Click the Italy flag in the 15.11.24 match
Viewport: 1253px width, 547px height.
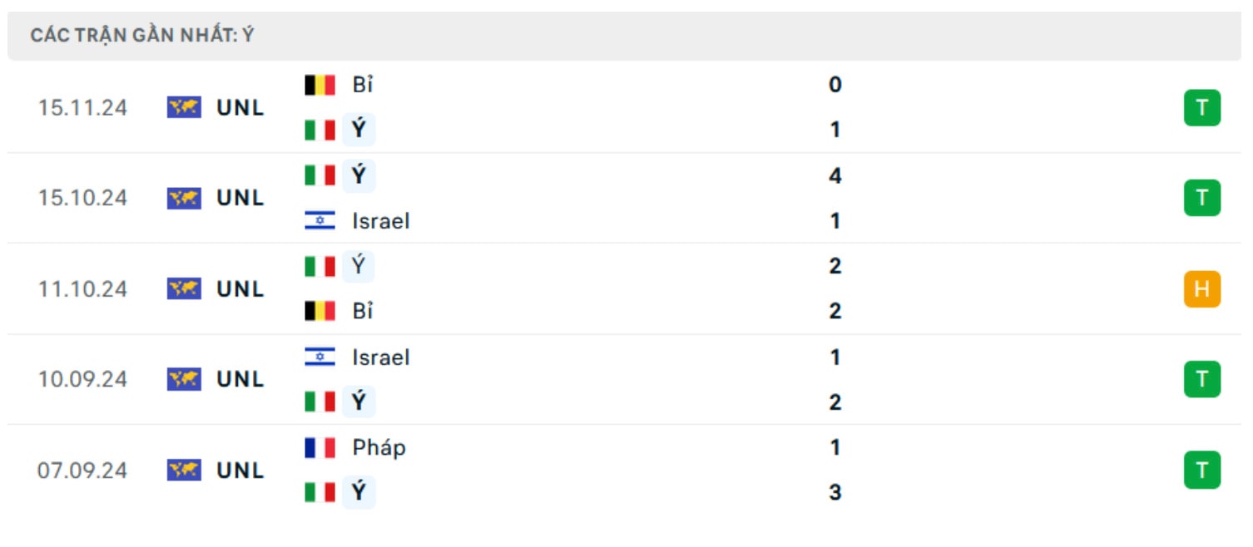click(x=319, y=130)
